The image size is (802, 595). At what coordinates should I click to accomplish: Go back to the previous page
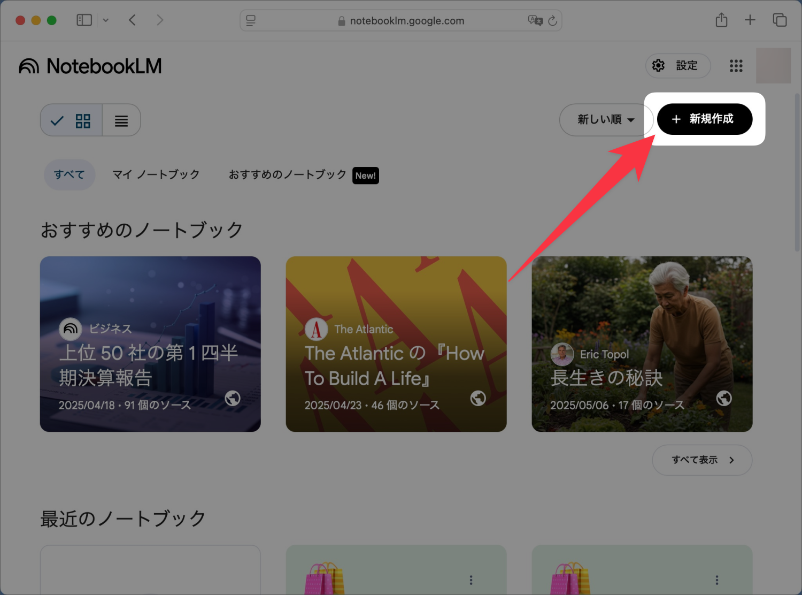click(x=132, y=20)
